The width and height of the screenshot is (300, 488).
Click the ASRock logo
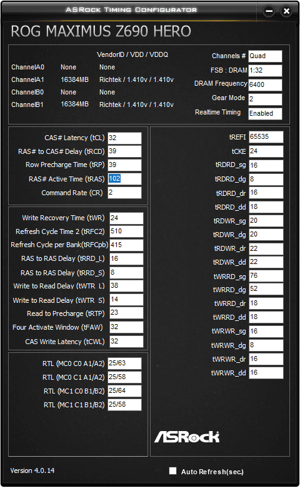[x=187, y=437]
